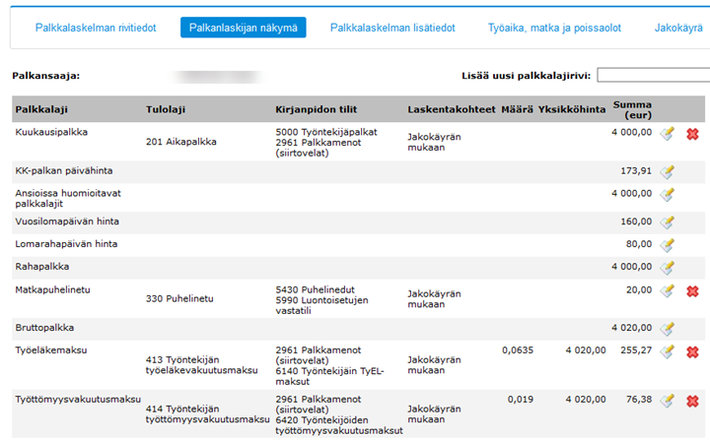This screenshot has width=710, height=441.
Task: Edit the Työeläkemaksu row
Action: [x=668, y=351]
